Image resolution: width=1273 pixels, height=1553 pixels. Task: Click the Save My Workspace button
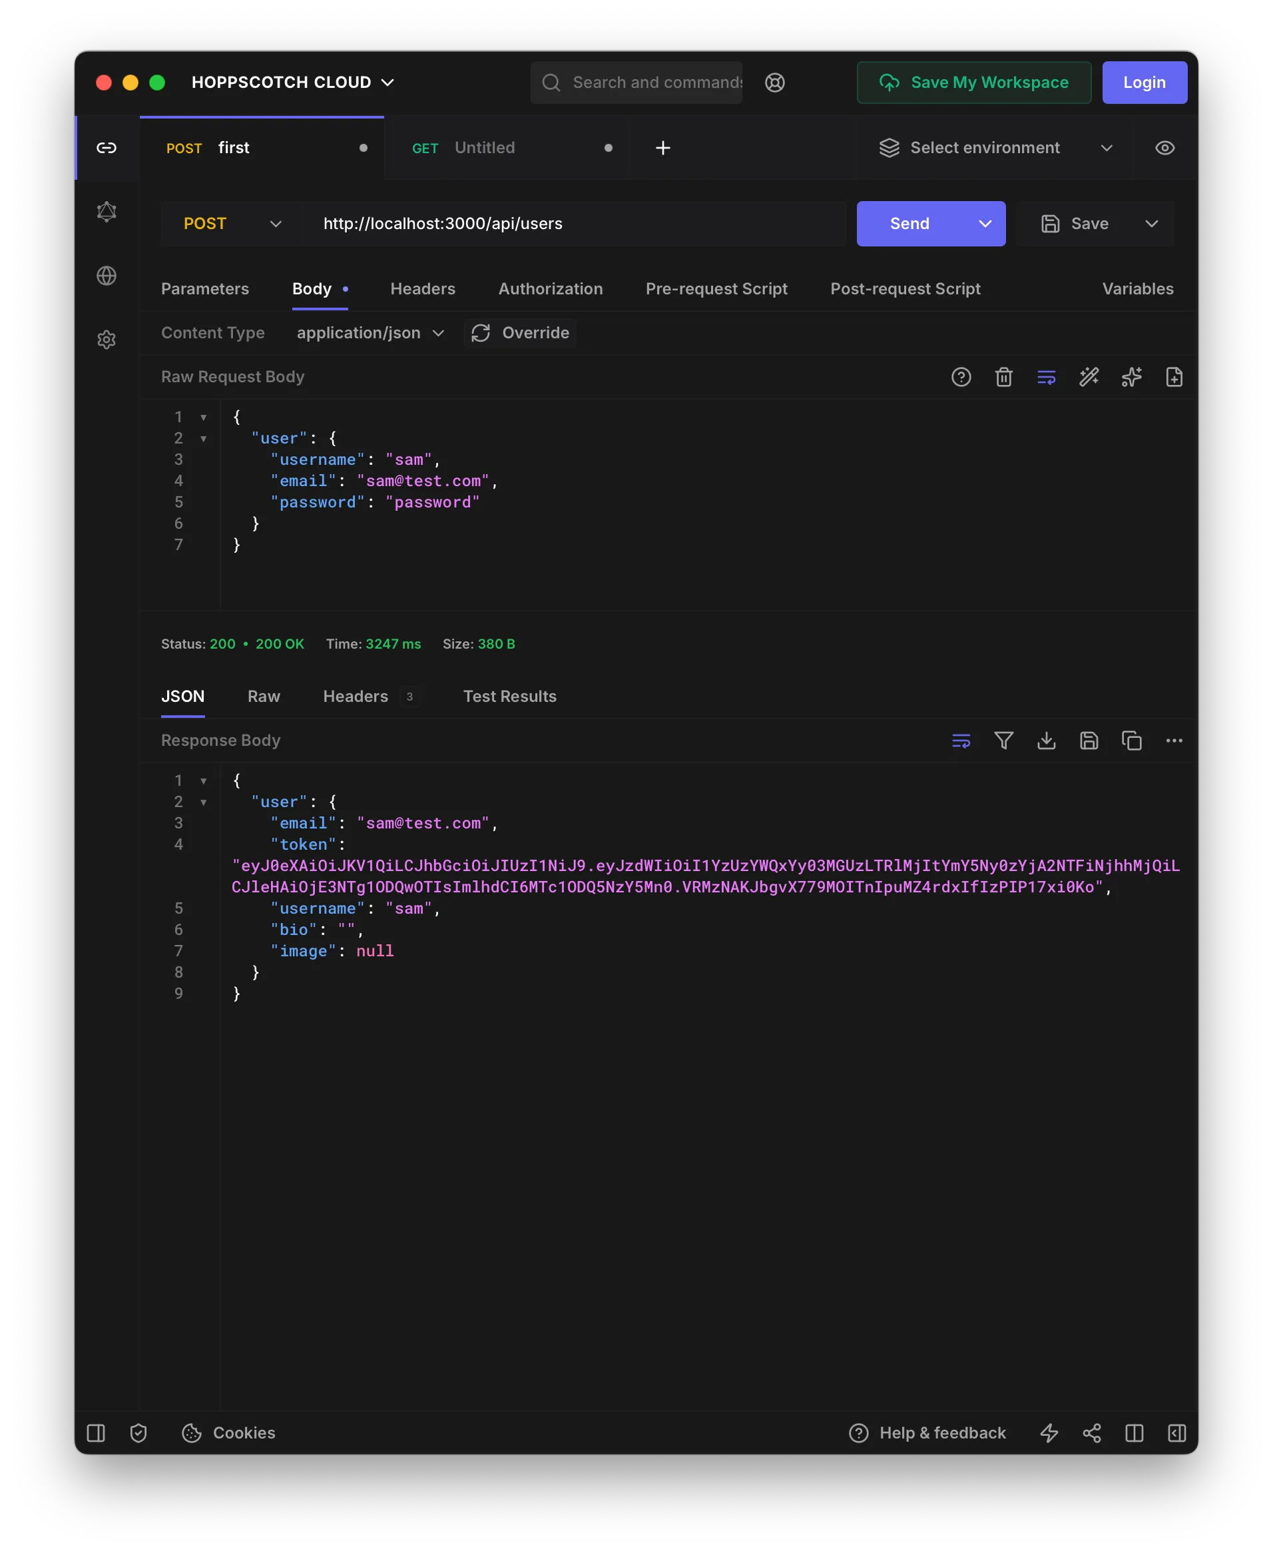click(973, 82)
